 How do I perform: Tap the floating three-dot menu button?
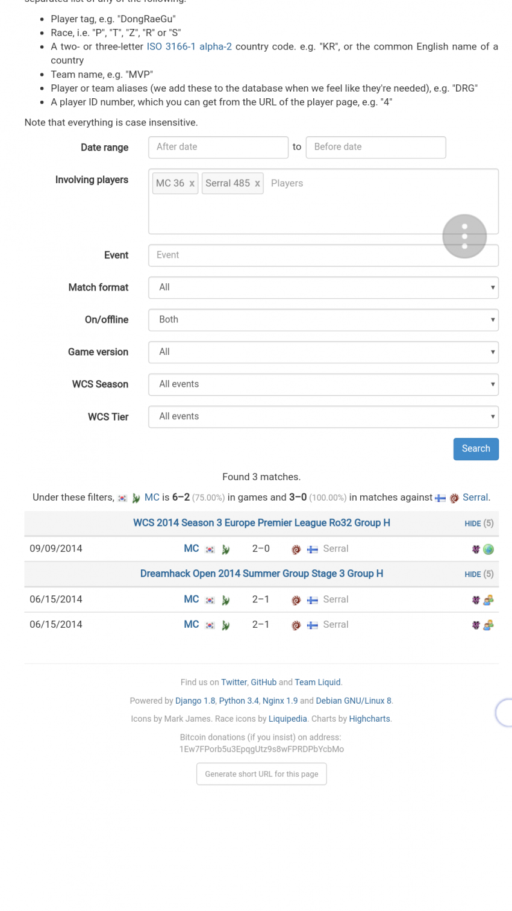click(x=464, y=236)
